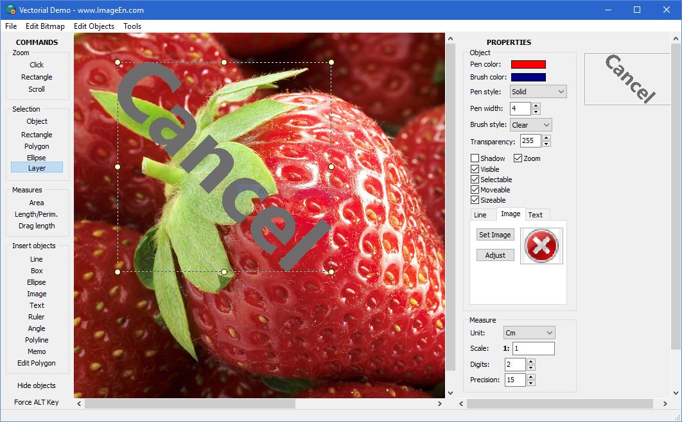Click Hide objects
The image size is (682, 422).
coord(37,385)
